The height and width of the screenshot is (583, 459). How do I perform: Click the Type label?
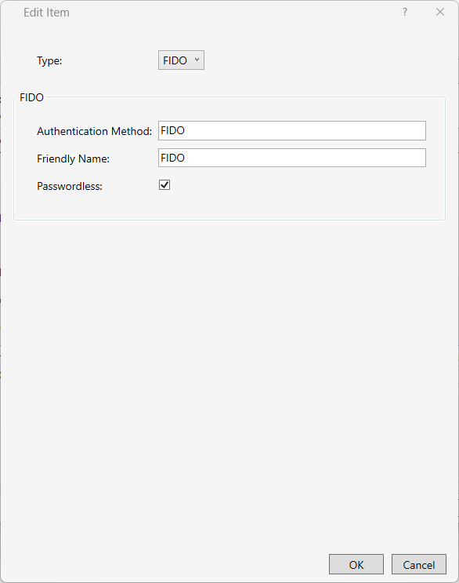click(x=49, y=60)
